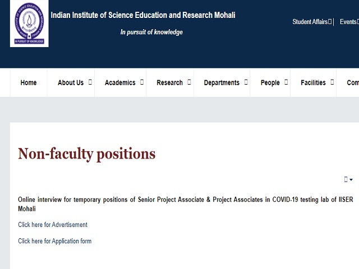Screen dimensions: 359x269
Task: Open the Facilities menu
Action: [x=313, y=82]
